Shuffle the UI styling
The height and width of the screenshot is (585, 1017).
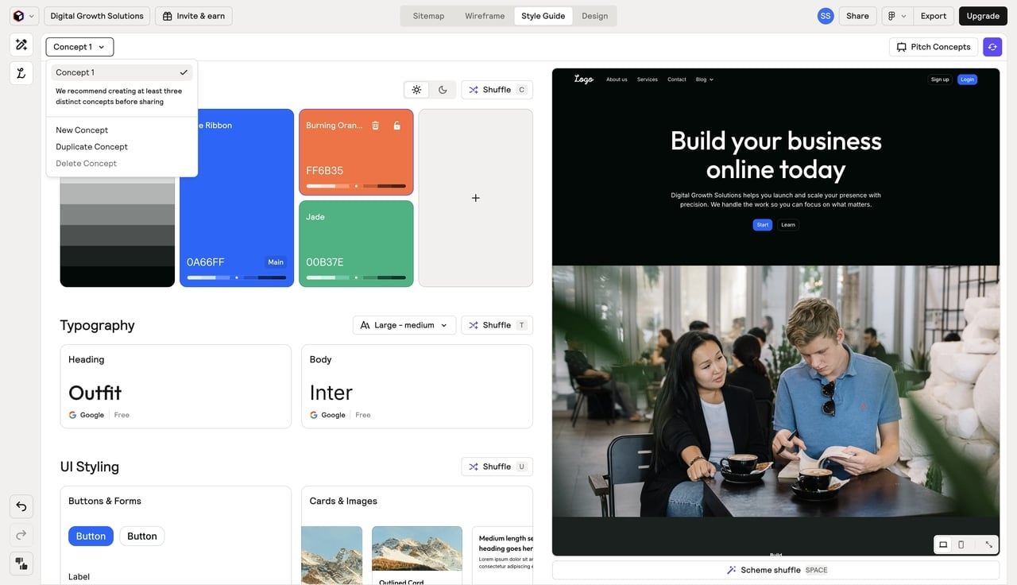[497, 467]
